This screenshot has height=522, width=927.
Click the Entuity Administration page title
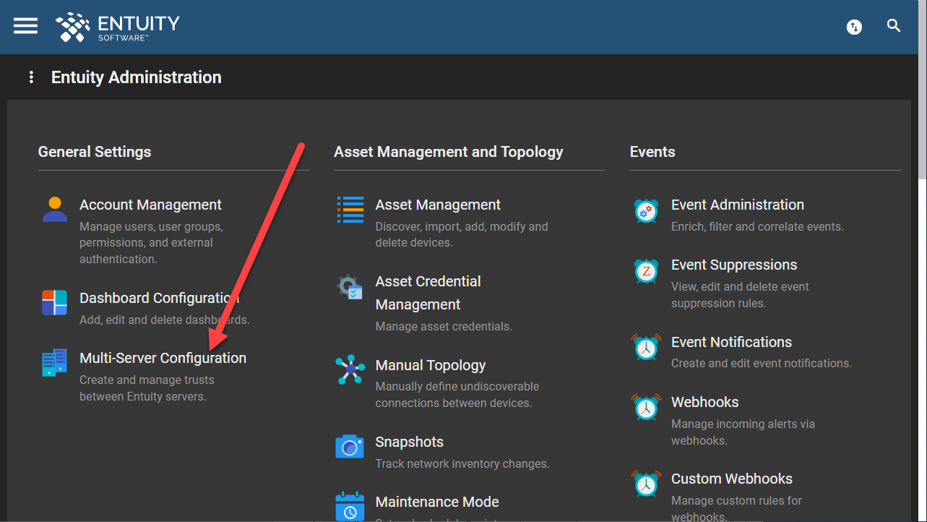coord(137,77)
